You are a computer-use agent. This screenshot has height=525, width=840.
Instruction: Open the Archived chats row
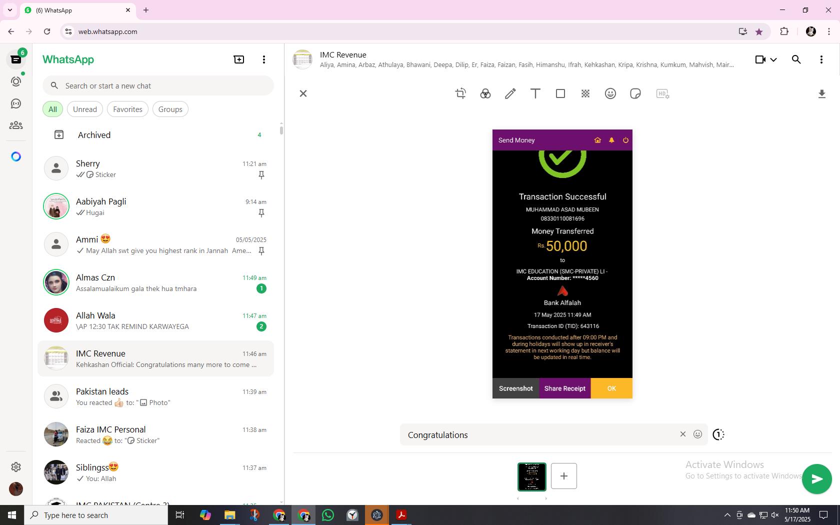pyautogui.click(x=156, y=134)
